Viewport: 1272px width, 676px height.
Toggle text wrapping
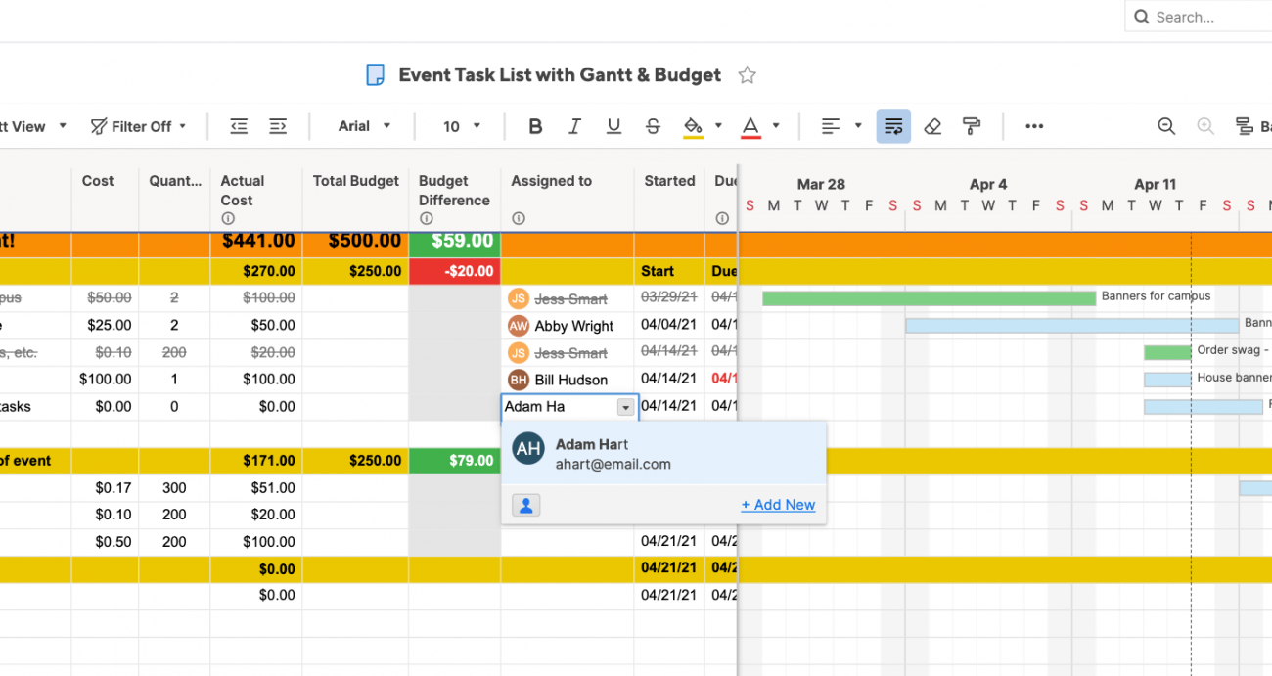[x=892, y=126]
